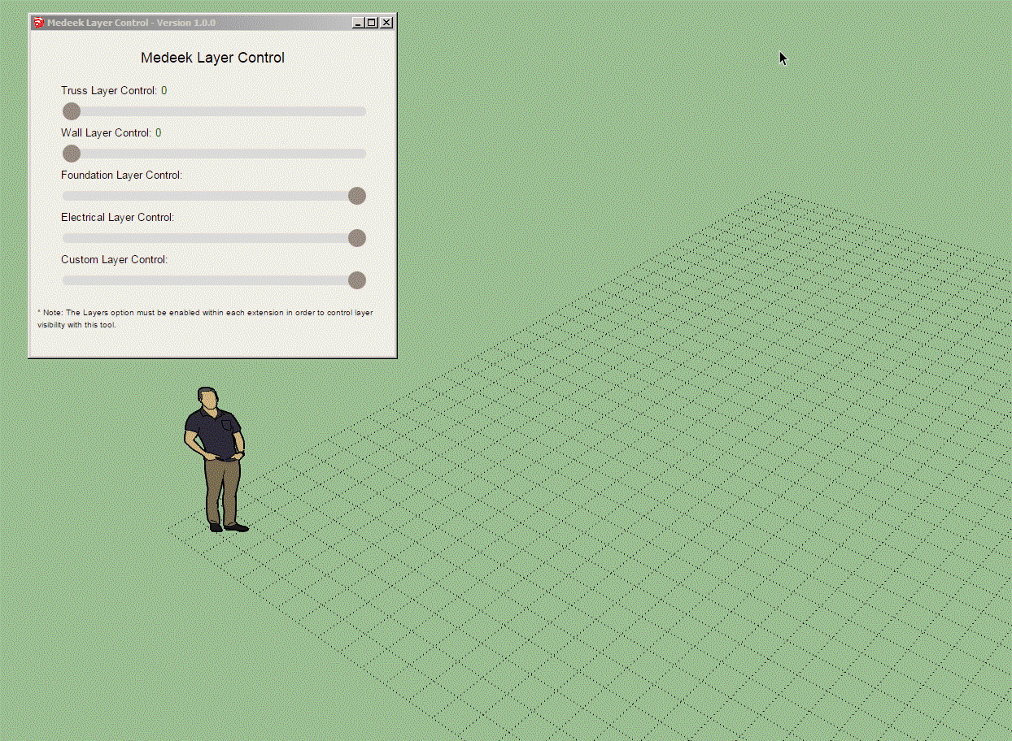Click the 'Truss Layer Control: 0' label

pyautogui.click(x=114, y=90)
